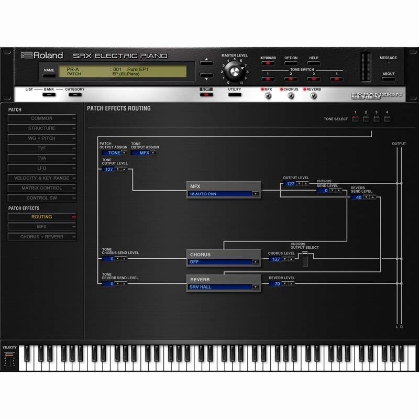Open the Reverb type dropdown
Screen dimensions: 419x419
click(256, 287)
